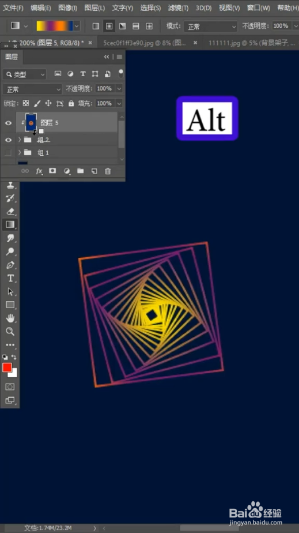
Task: Open the 模式 blend mode dropdown
Action: 210,26
